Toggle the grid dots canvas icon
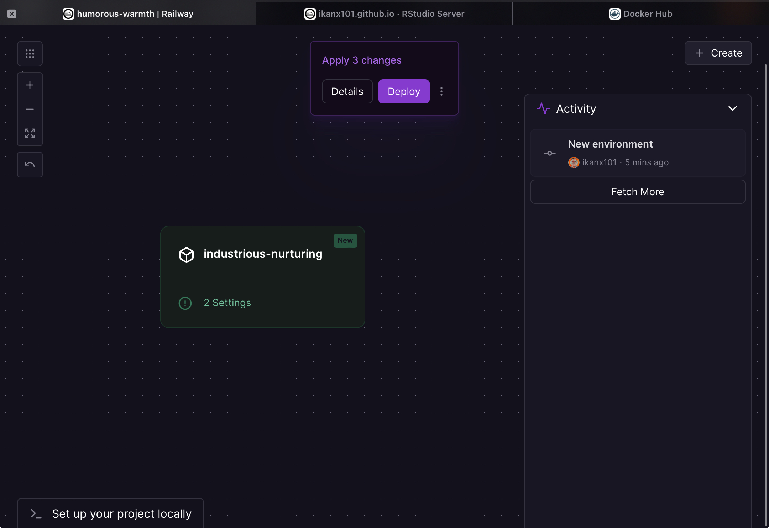Screen dimensions: 769x528 [30, 54]
